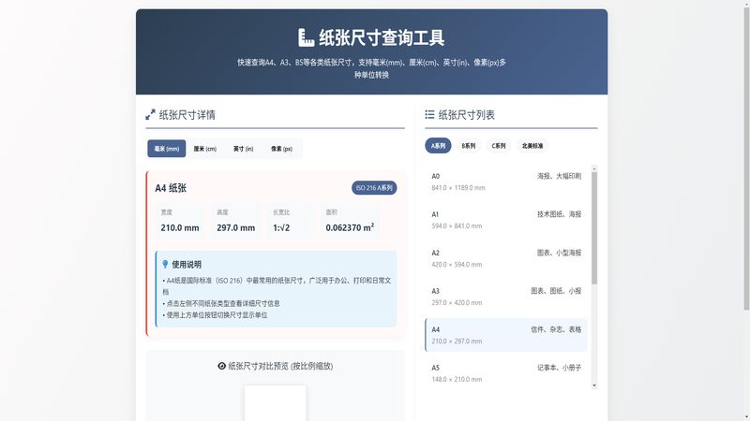
Task: Click the expand arrows icon beside 纸张尺寸详情
Action: point(150,115)
